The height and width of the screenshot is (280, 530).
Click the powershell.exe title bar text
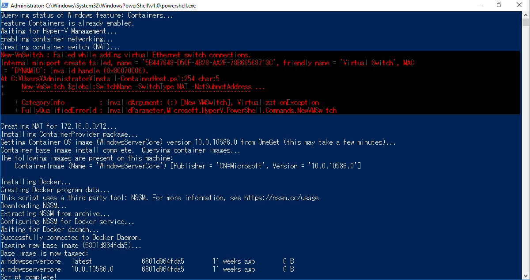point(103,5)
